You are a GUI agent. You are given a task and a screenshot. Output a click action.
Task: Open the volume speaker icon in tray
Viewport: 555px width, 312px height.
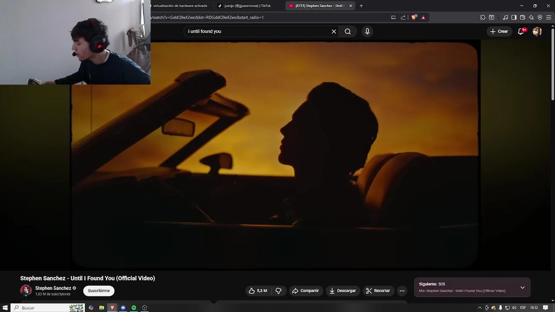point(514,308)
